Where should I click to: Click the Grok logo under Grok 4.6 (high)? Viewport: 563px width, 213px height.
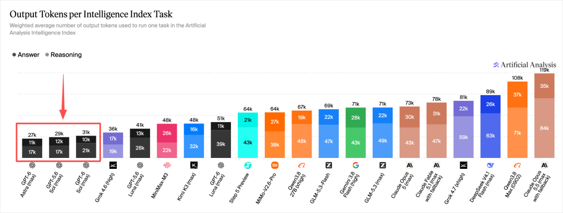click(113, 165)
